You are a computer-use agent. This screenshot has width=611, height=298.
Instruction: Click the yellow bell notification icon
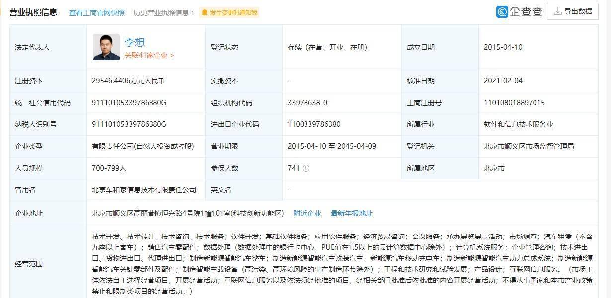pos(205,12)
